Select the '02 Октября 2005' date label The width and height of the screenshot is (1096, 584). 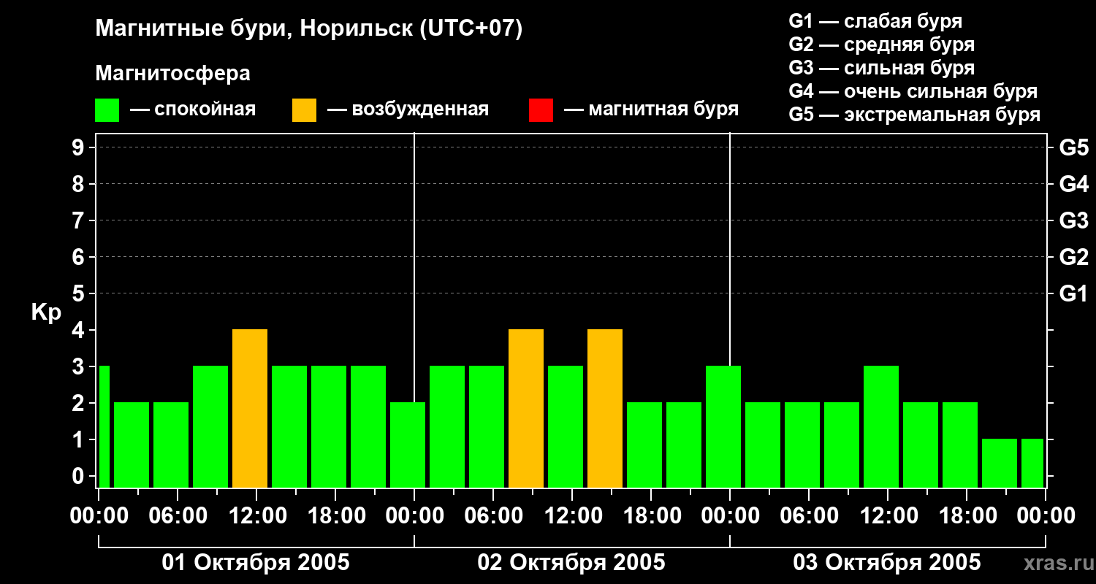(x=571, y=563)
